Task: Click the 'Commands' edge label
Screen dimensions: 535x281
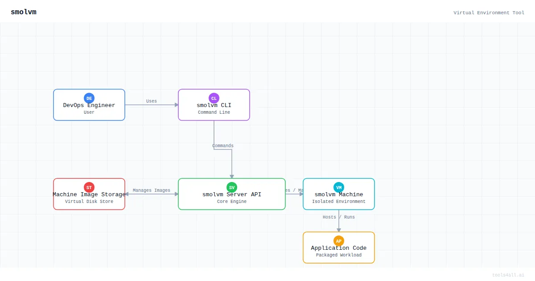Action: point(223,146)
